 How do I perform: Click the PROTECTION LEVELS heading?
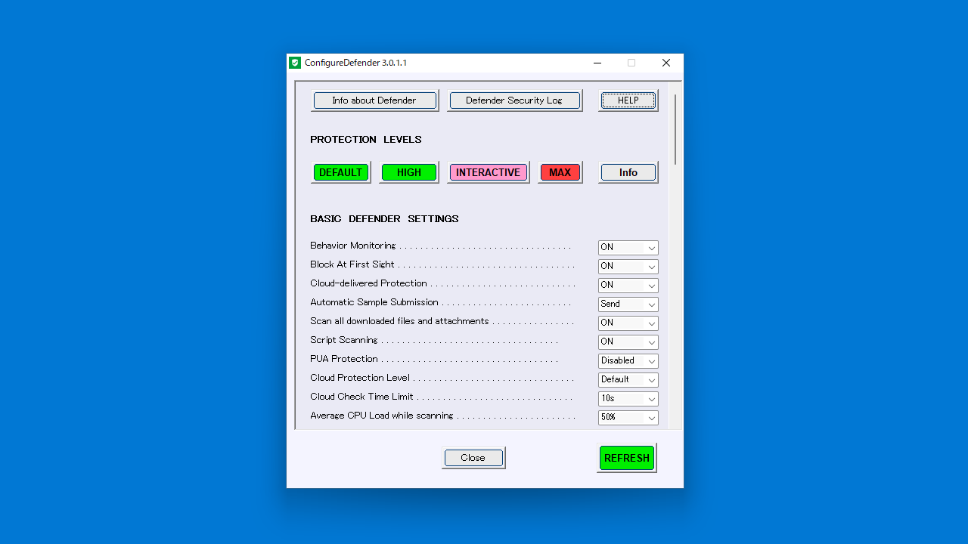(x=366, y=140)
